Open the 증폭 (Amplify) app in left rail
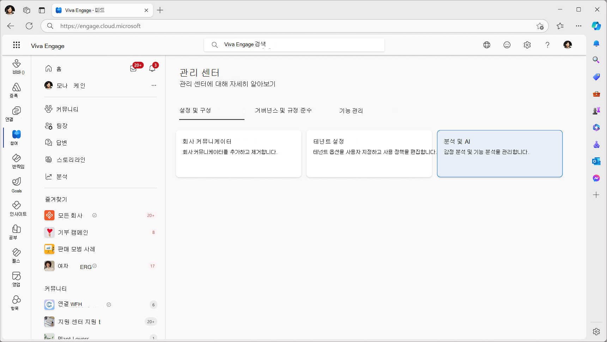Screen dimensions: 607x342 17,90
